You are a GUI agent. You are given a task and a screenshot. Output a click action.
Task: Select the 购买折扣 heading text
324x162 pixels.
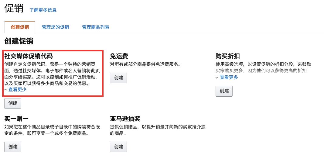click(x=227, y=56)
